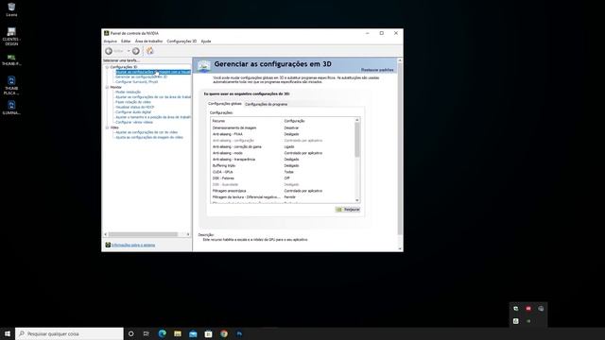
Task: Select the Anti-aliasing - FXAA row
Action: [x=283, y=134]
